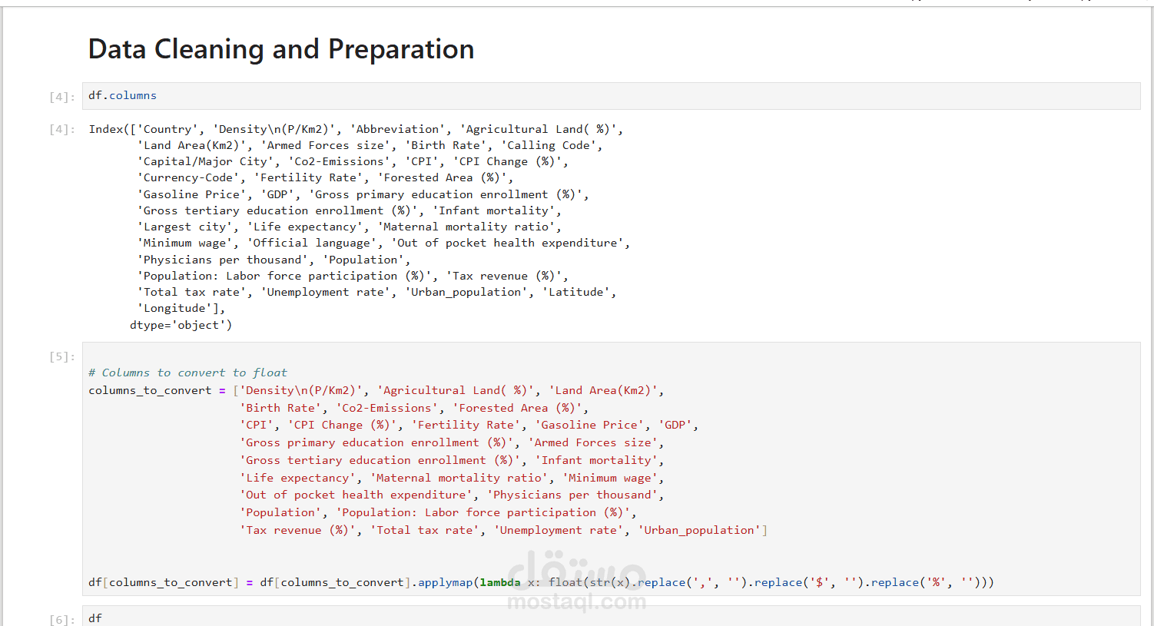Click 'Official language' in the Index output
This screenshot has width=1154, height=626.
point(312,243)
